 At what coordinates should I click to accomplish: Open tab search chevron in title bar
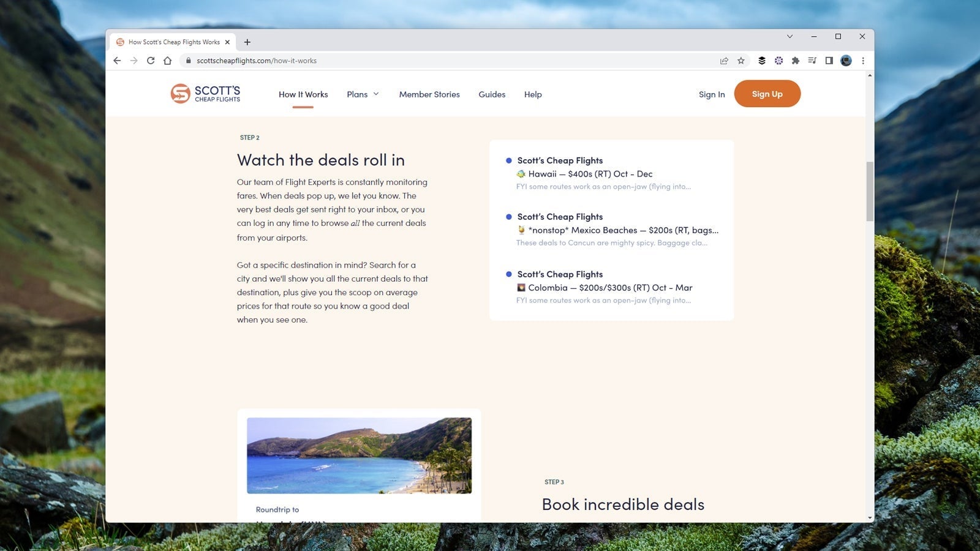[x=790, y=36]
